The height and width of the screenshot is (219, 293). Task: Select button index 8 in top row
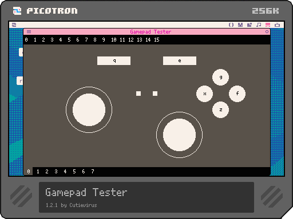[95, 40]
